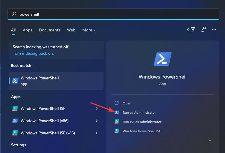Click the Windows PowerShell ISE list icon
225x153 pixels.
tap(15, 108)
